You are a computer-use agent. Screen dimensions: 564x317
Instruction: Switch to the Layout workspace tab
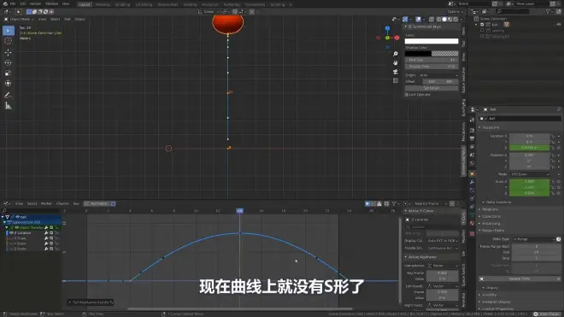85,4
